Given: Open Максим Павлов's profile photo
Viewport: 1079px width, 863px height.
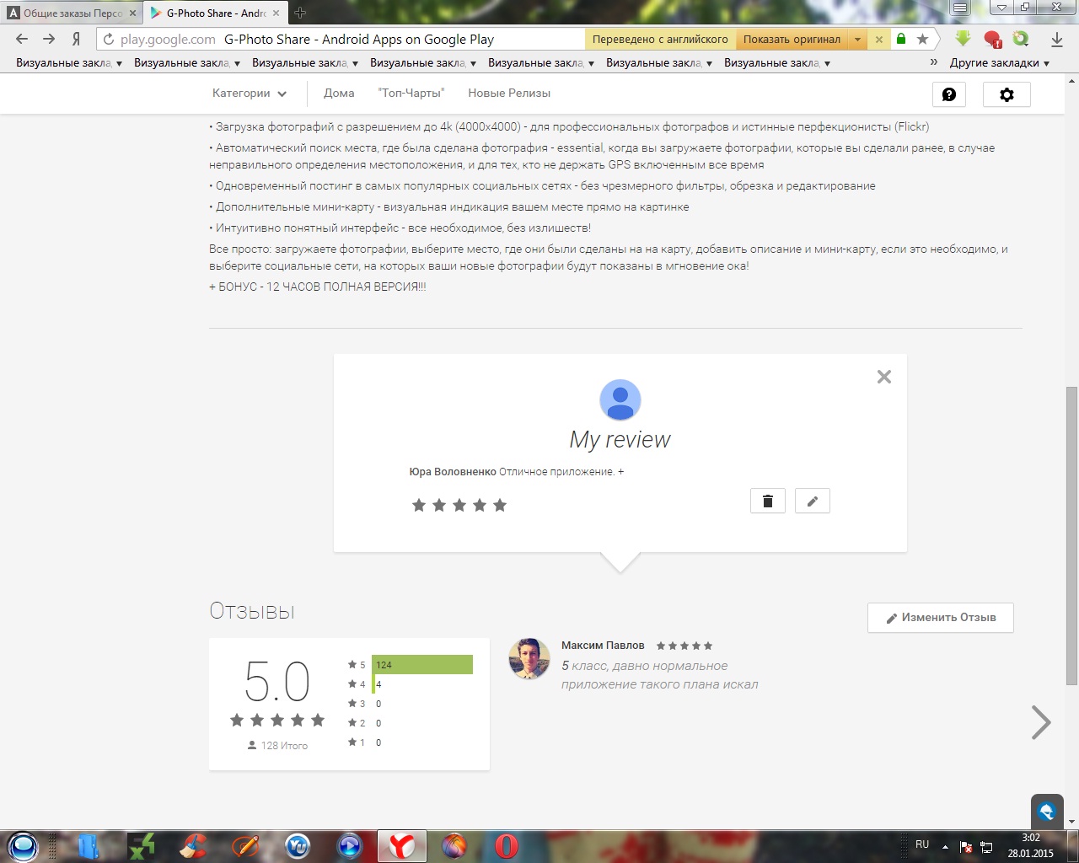Looking at the screenshot, I should pos(529,658).
